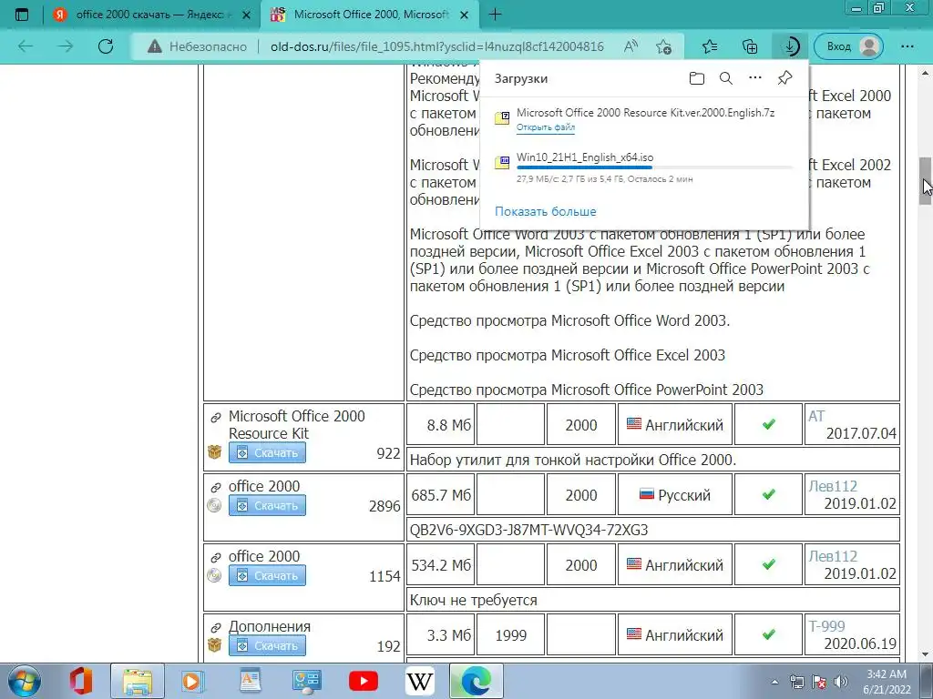
Task: Add this page to favorites star
Action: 663,46
